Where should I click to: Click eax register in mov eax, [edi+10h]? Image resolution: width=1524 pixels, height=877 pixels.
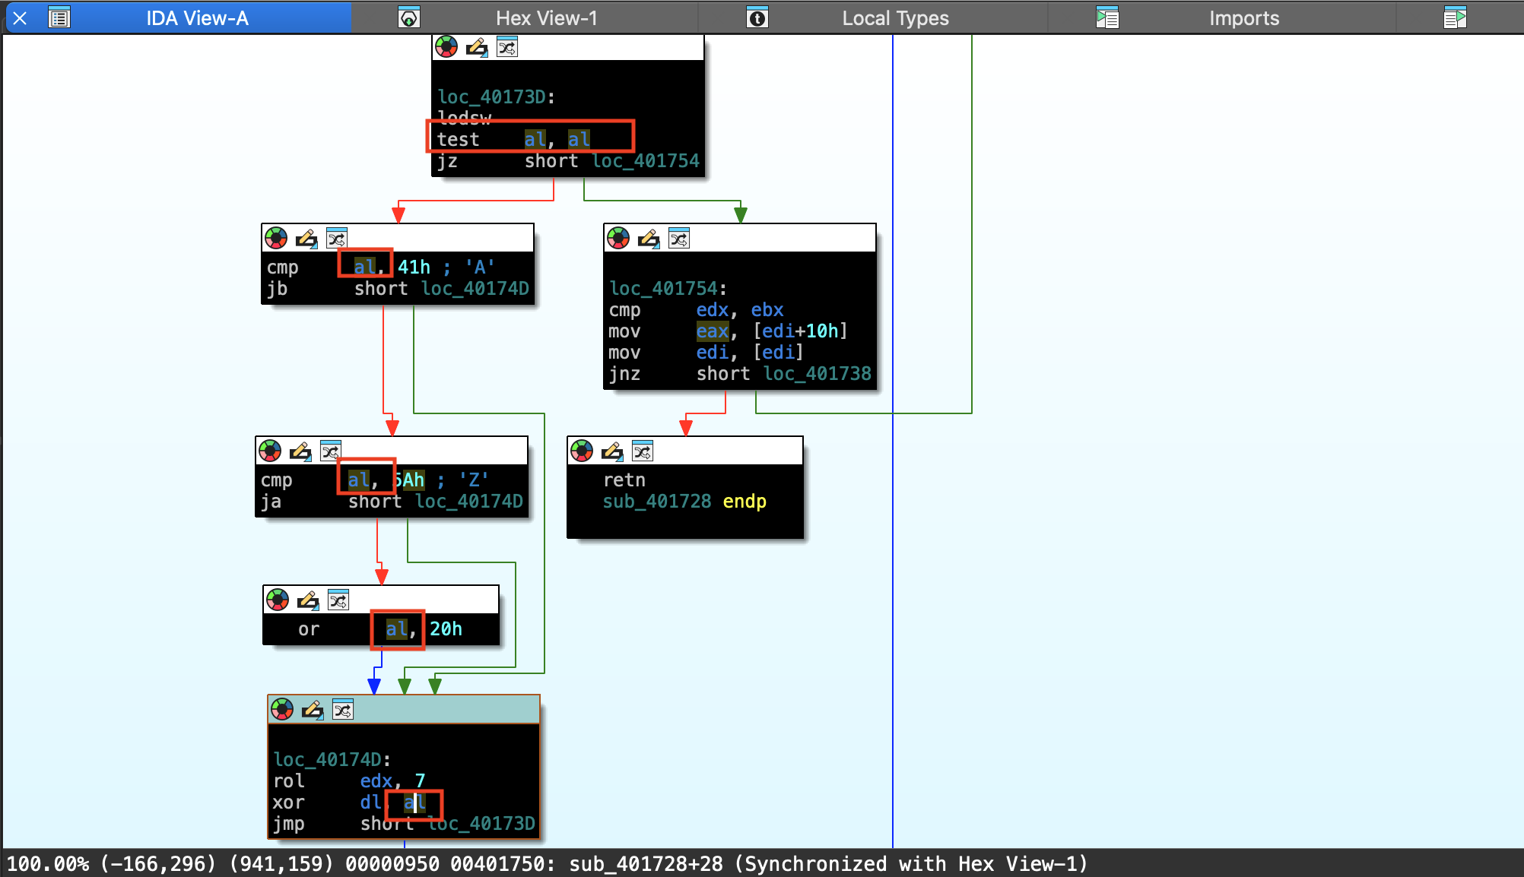pyautogui.click(x=713, y=331)
